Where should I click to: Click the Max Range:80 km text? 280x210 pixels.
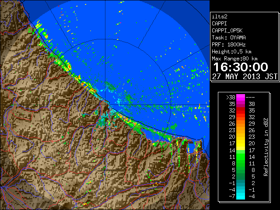(234, 59)
